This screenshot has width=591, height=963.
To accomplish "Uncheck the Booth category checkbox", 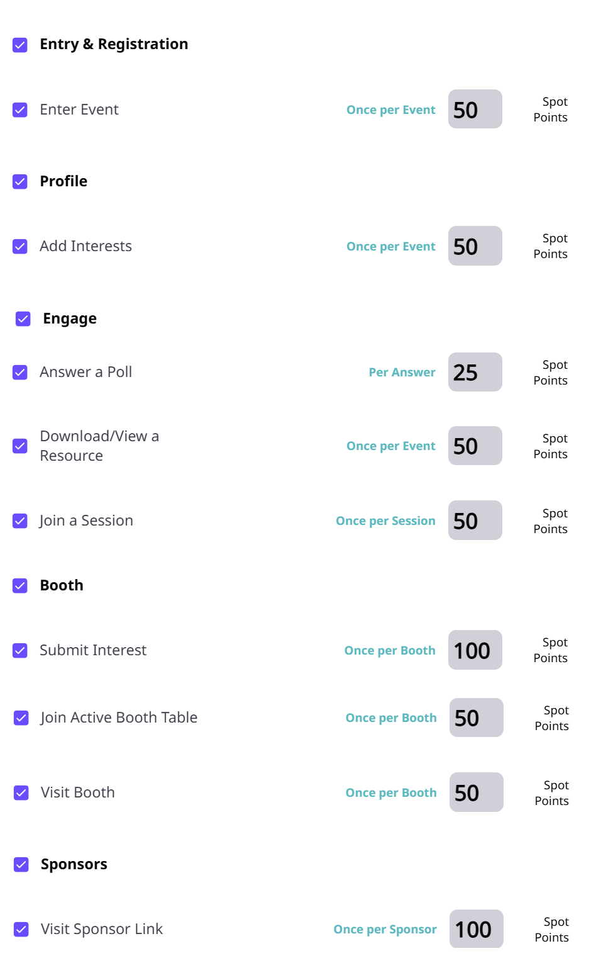I will [x=20, y=586].
